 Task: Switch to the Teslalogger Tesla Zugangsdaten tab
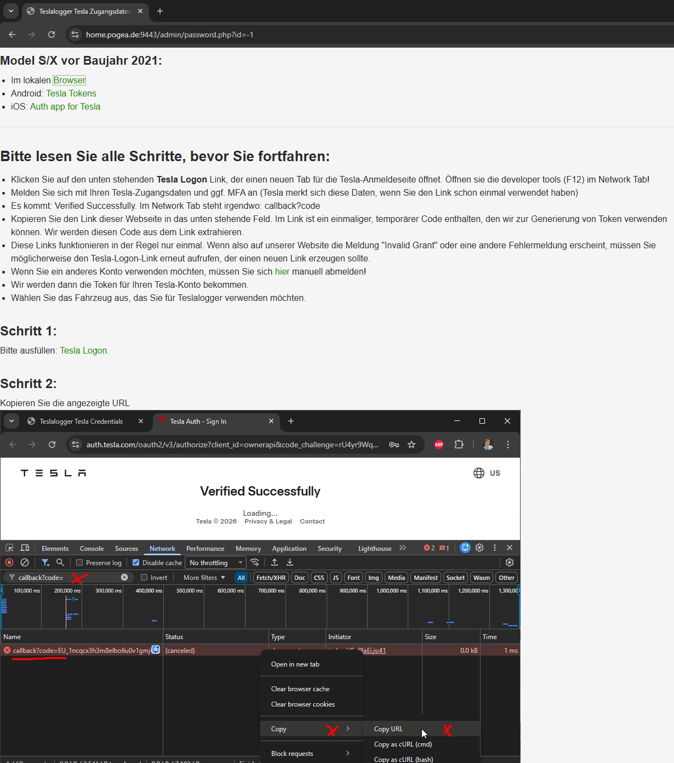(x=84, y=11)
